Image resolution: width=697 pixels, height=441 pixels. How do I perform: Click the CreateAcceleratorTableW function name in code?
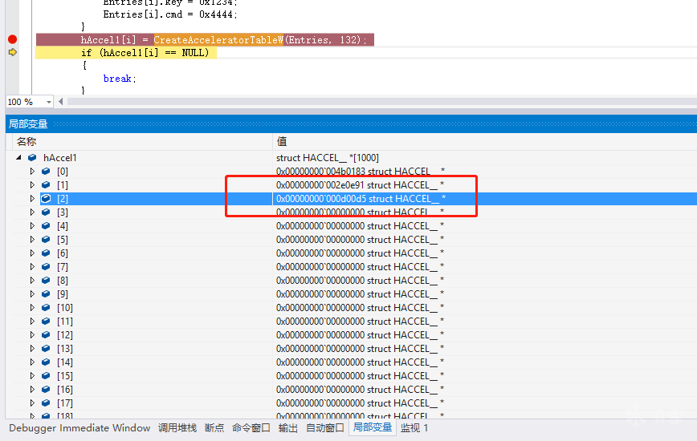[218, 40]
